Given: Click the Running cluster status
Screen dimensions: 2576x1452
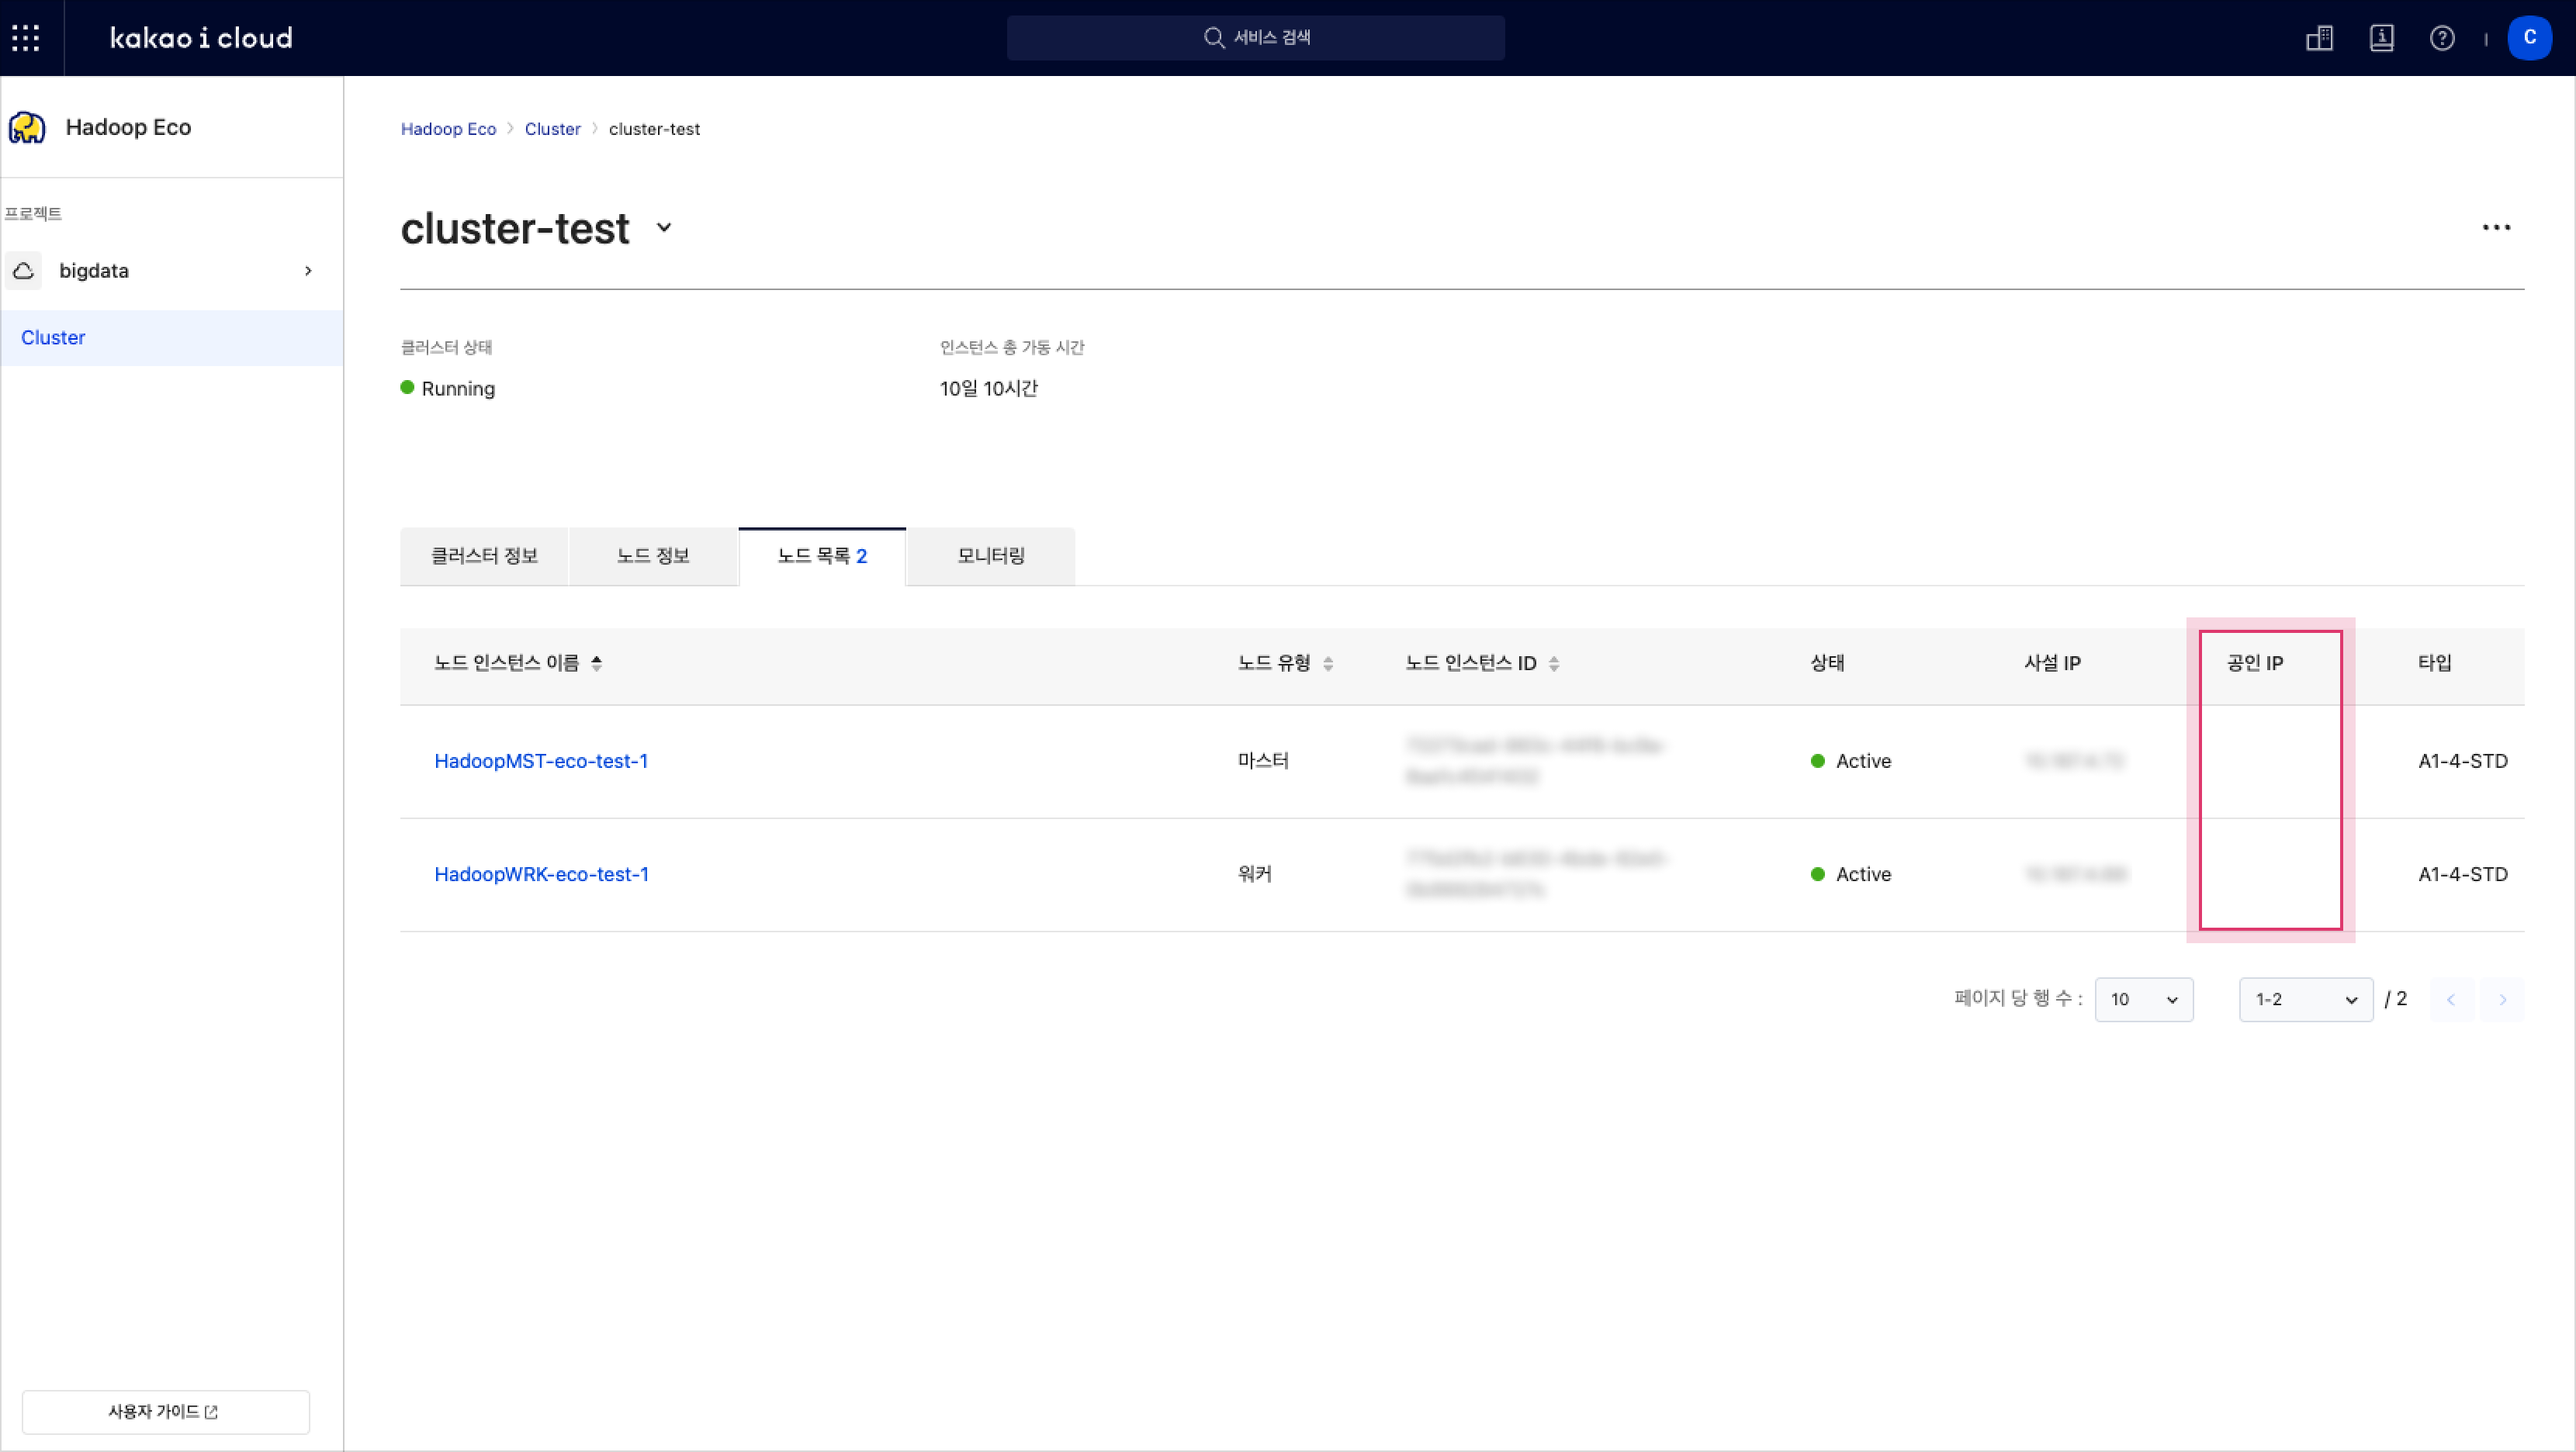Looking at the screenshot, I should (x=448, y=388).
